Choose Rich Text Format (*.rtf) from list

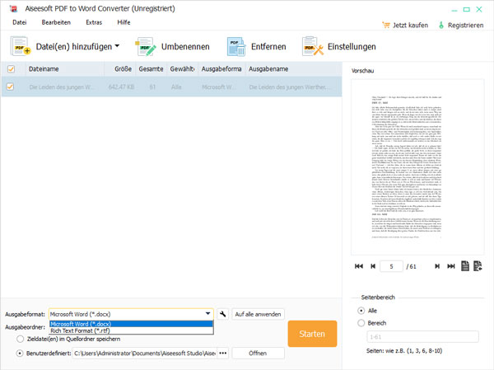tap(132, 330)
